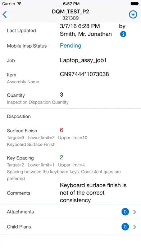The height and width of the screenshot is (251, 141).
Task: Tap the Wi-Fi status icon
Action: [19, 4]
